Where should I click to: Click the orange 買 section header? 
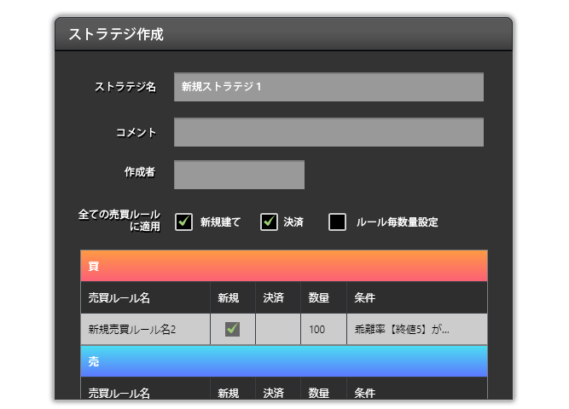[x=284, y=266]
